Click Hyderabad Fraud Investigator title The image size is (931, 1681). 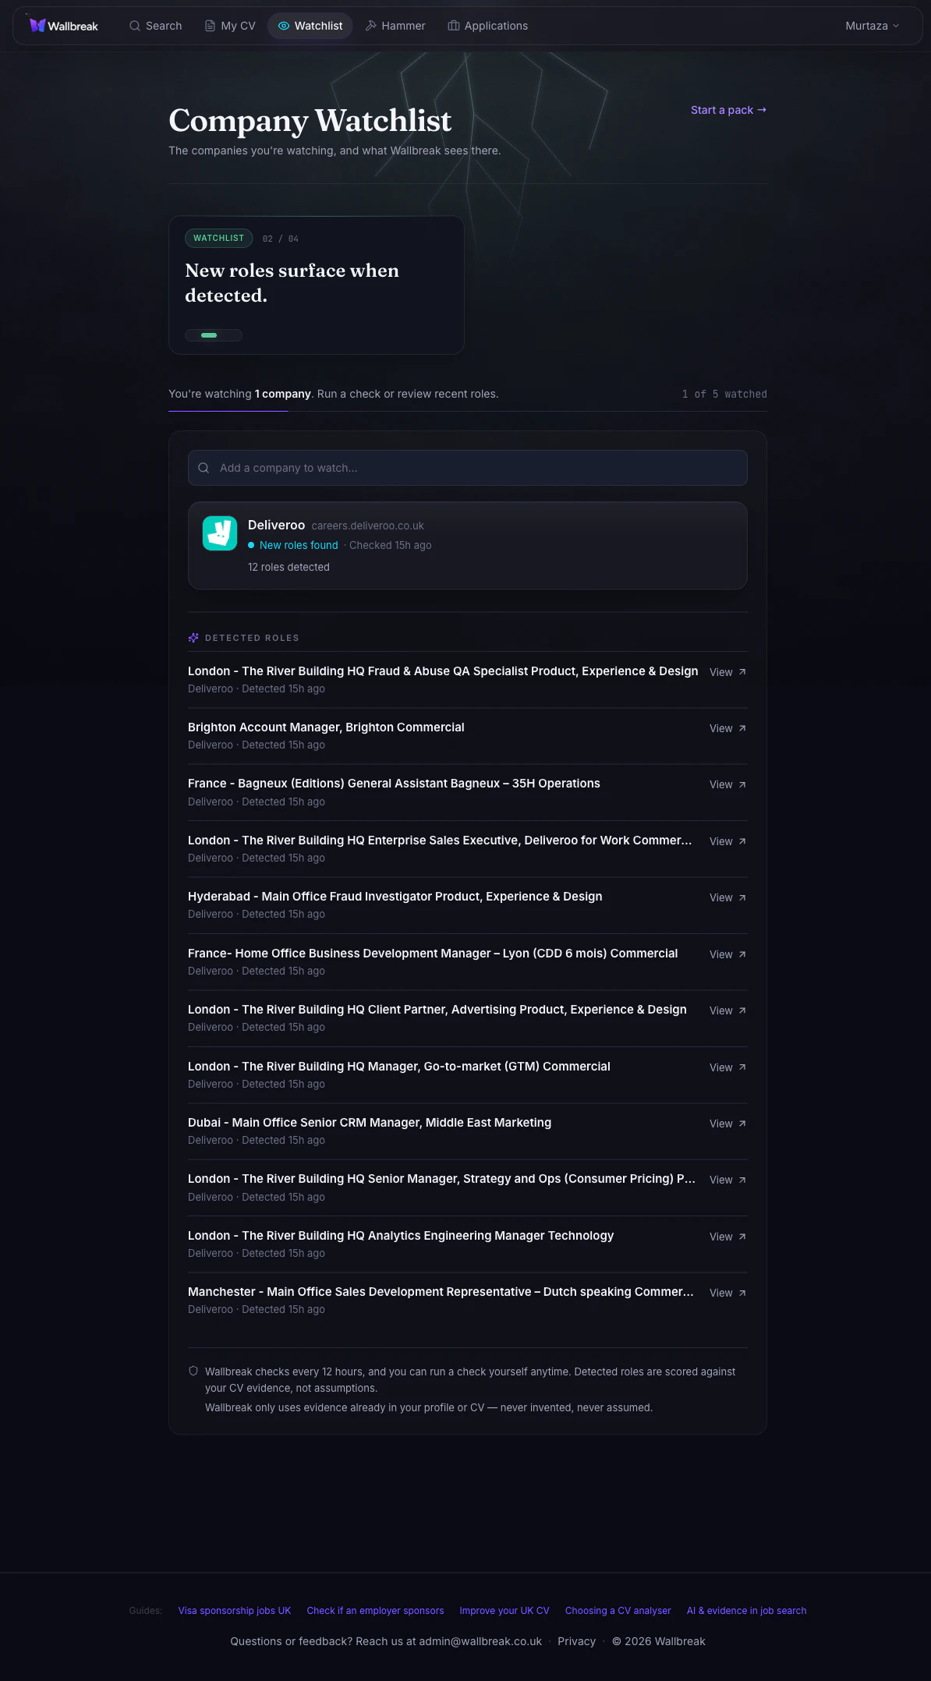click(x=395, y=896)
